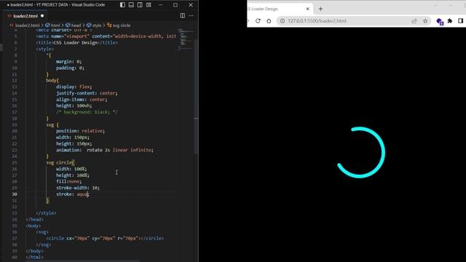Screen dimensions: 466x262
Task: Toggle browser side panel icon
Action: [460, 21]
